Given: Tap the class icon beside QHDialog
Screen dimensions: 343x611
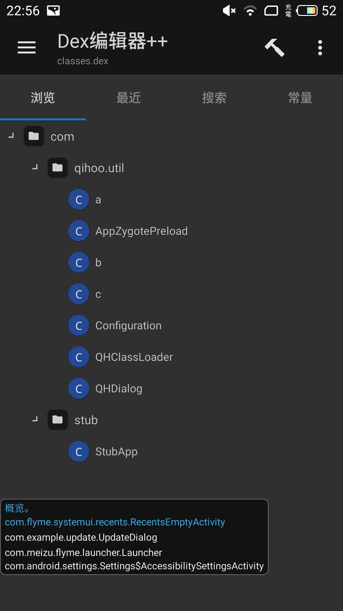Looking at the screenshot, I should coord(79,389).
